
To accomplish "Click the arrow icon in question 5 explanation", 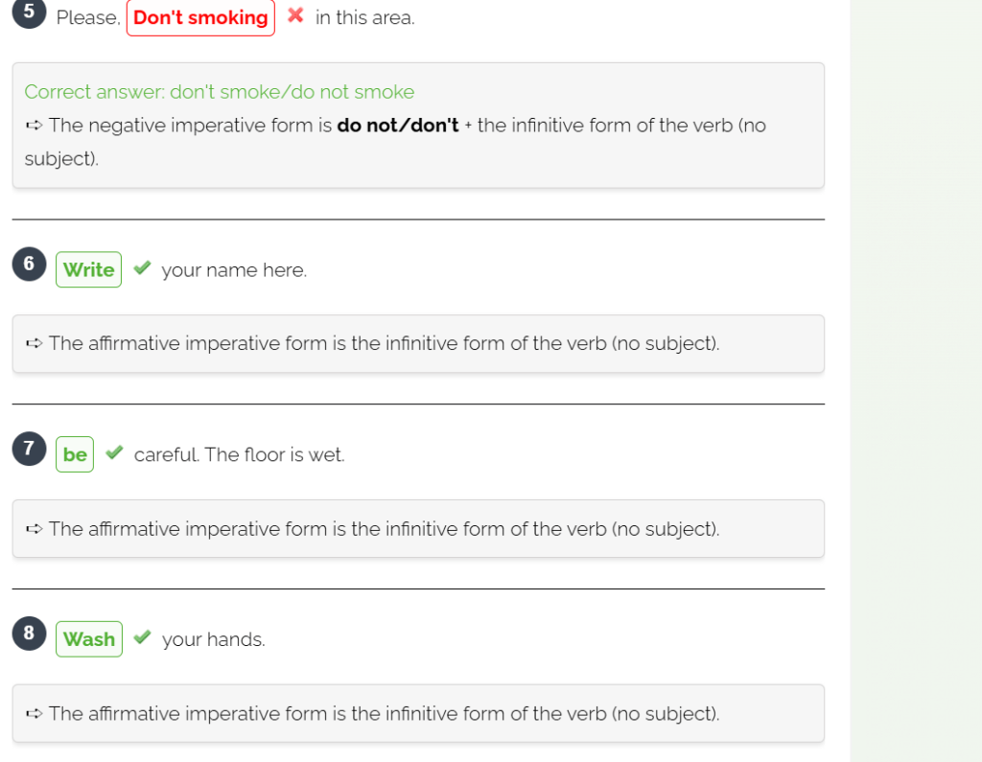I will click(x=34, y=126).
